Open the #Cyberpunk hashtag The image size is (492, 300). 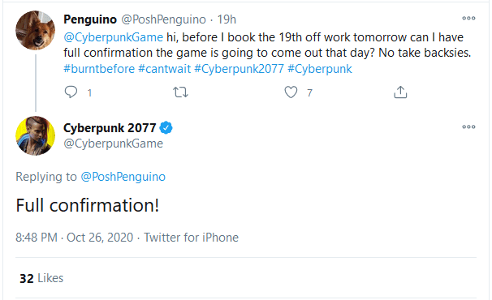coord(320,69)
